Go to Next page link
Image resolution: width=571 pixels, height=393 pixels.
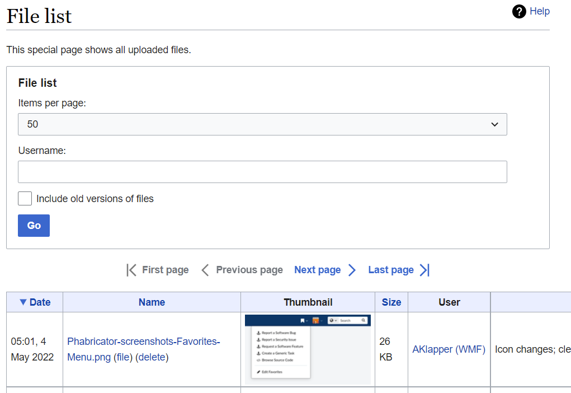317,270
